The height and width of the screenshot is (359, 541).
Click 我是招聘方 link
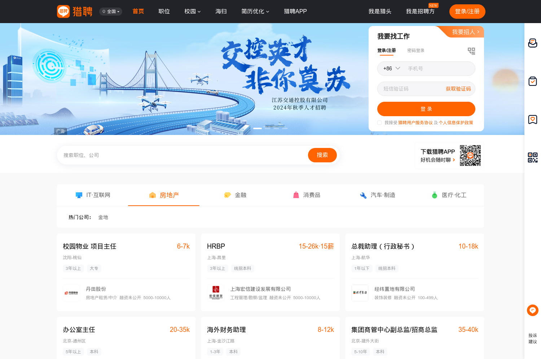coord(420,12)
